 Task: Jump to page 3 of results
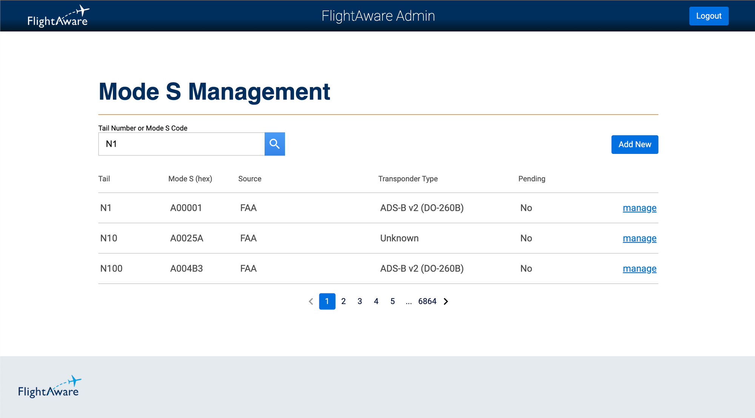(x=359, y=301)
